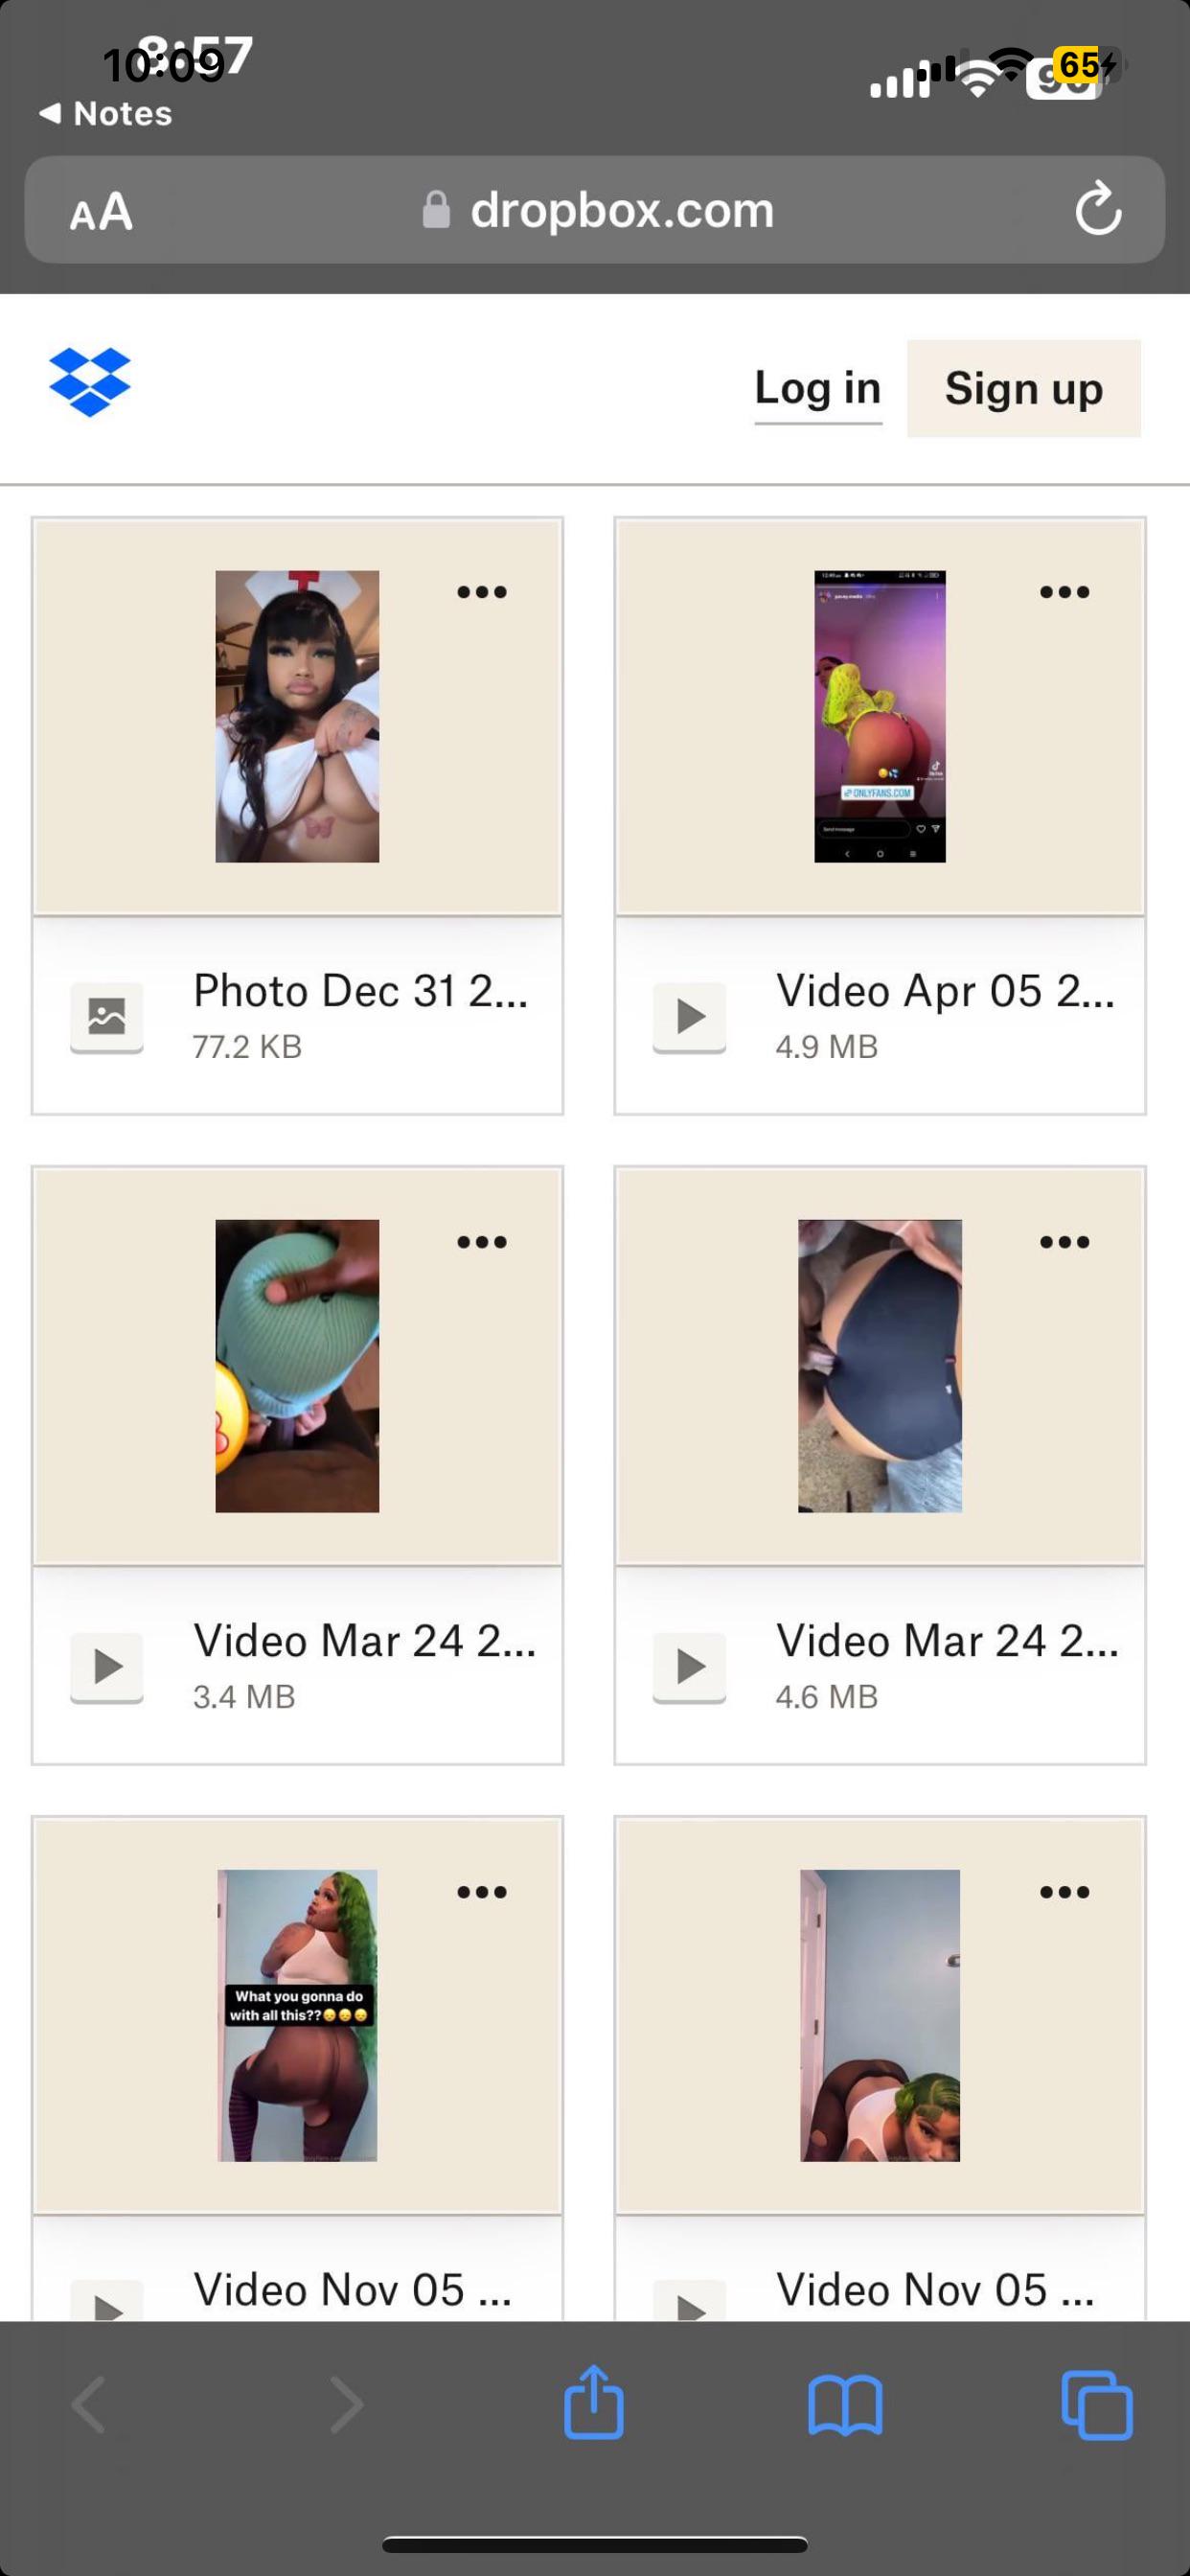Go back to Notes app
The height and width of the screenshot is (2576, 1190).
(x=106, y=114)
